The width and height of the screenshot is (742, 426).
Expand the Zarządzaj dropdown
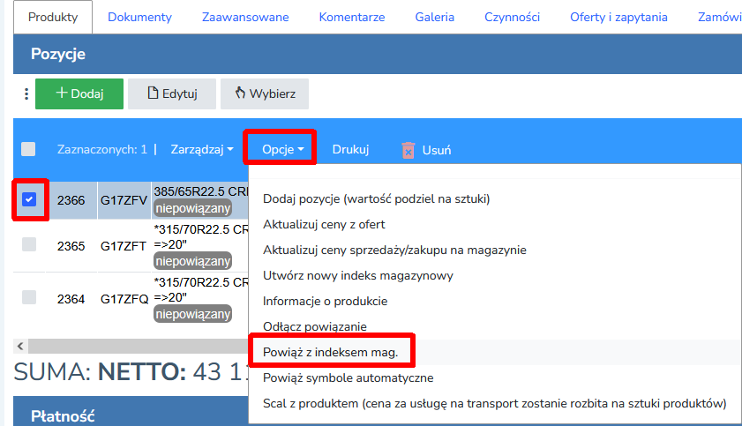pos(202,149)
